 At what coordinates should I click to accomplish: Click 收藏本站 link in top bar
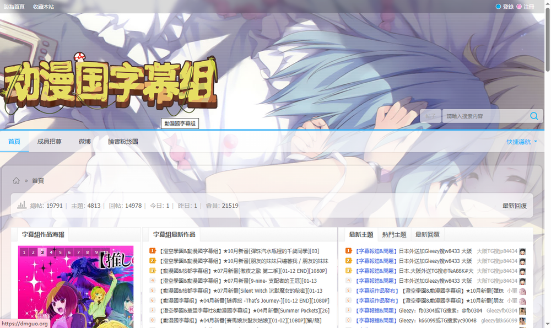click(x=43, y=7)
